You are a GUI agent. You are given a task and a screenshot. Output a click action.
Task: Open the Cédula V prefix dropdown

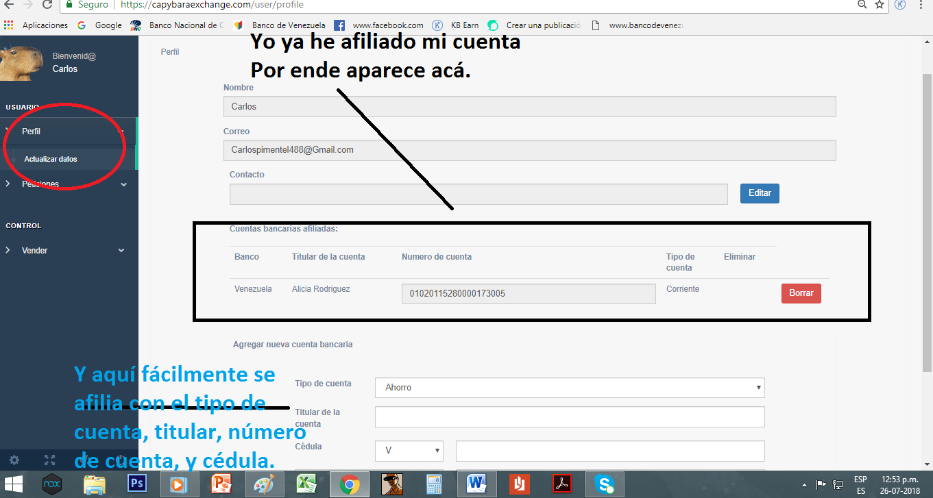(409, 451)
